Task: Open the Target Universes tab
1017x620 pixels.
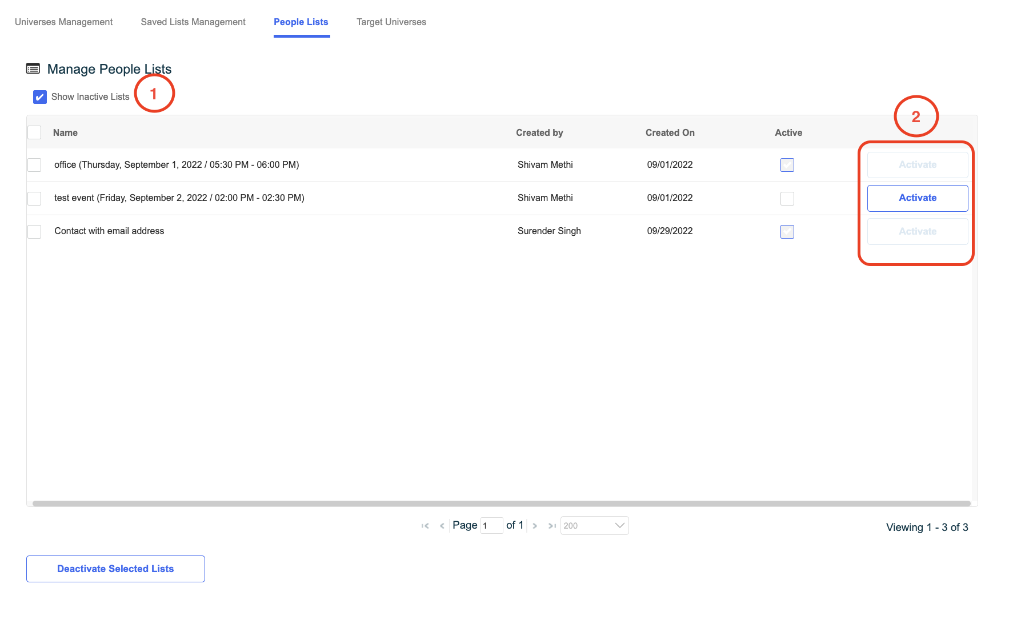Action: pyautogui.click(x=391, y=22)
